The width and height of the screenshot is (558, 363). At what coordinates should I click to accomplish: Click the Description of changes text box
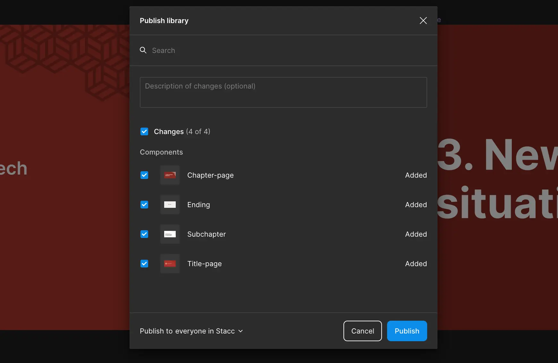[x=283, y=92]
